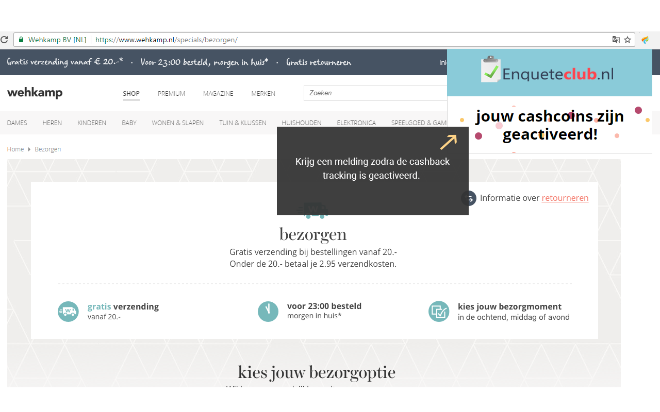Click 'voor 23:00 besteld' text label
The width and height of the screenshot is (660, 412).
point(324,306)
